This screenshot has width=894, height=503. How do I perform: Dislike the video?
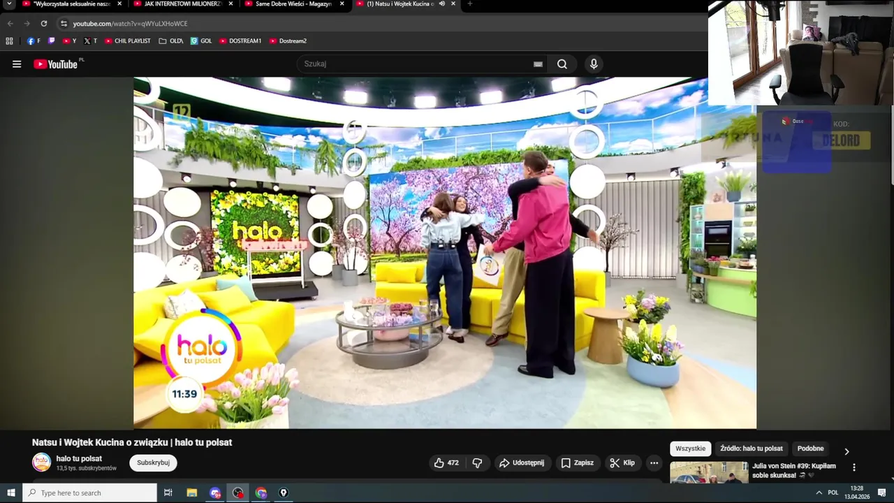477,462
